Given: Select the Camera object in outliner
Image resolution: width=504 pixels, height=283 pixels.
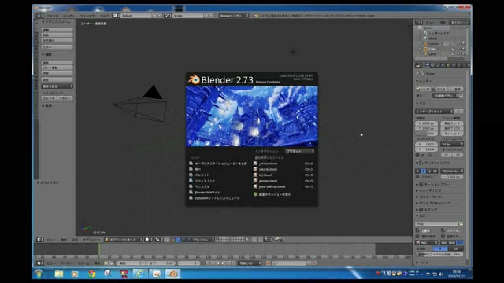Looking at the screenshot, I should pyautogui.click(x=434, y=44).
